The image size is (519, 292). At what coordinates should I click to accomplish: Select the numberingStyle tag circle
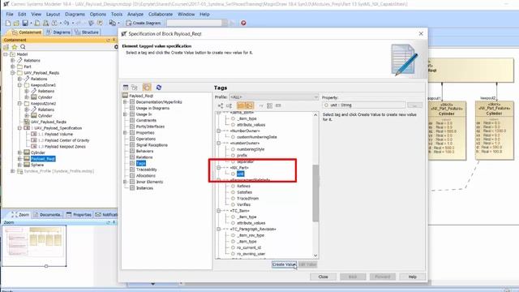click(233, 149)
